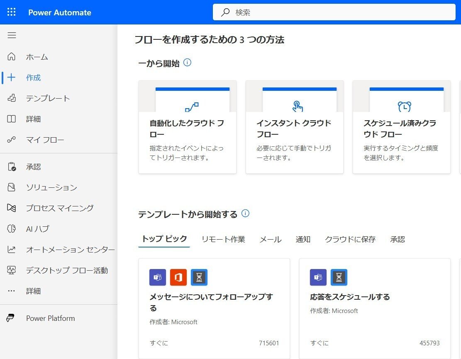Click the ellipsis icon beside 詳細
This screenshot has width=461, height=359.
[12, 291]
